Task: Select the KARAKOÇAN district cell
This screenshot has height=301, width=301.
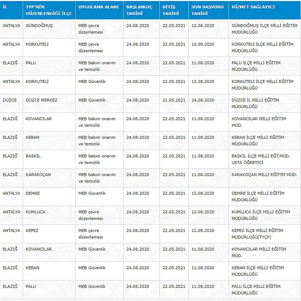Action: point(49,178)
